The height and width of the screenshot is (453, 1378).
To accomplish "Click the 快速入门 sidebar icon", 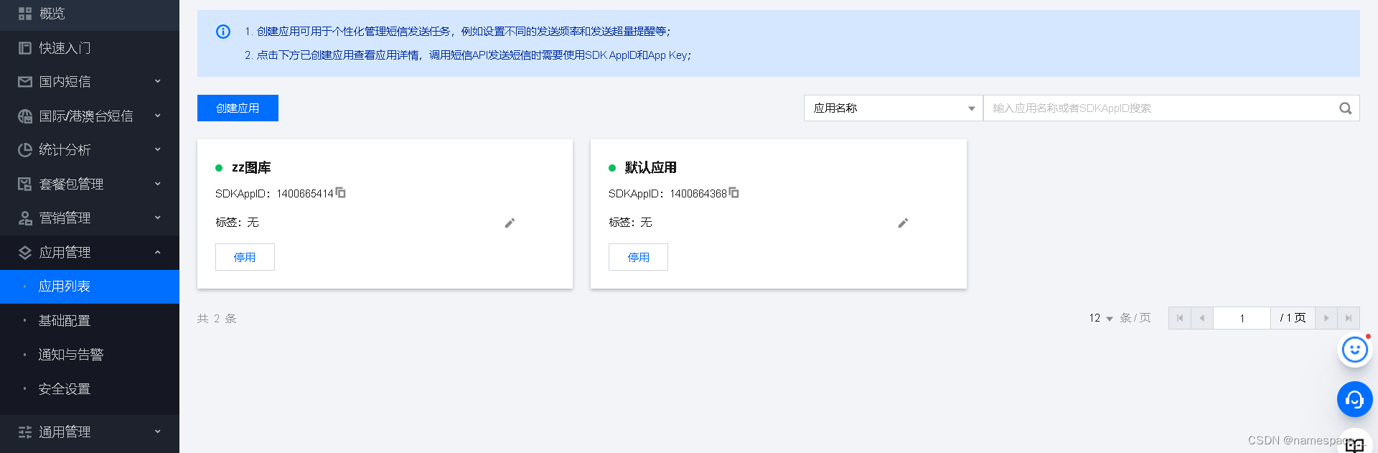I will (x=25, y=48).
